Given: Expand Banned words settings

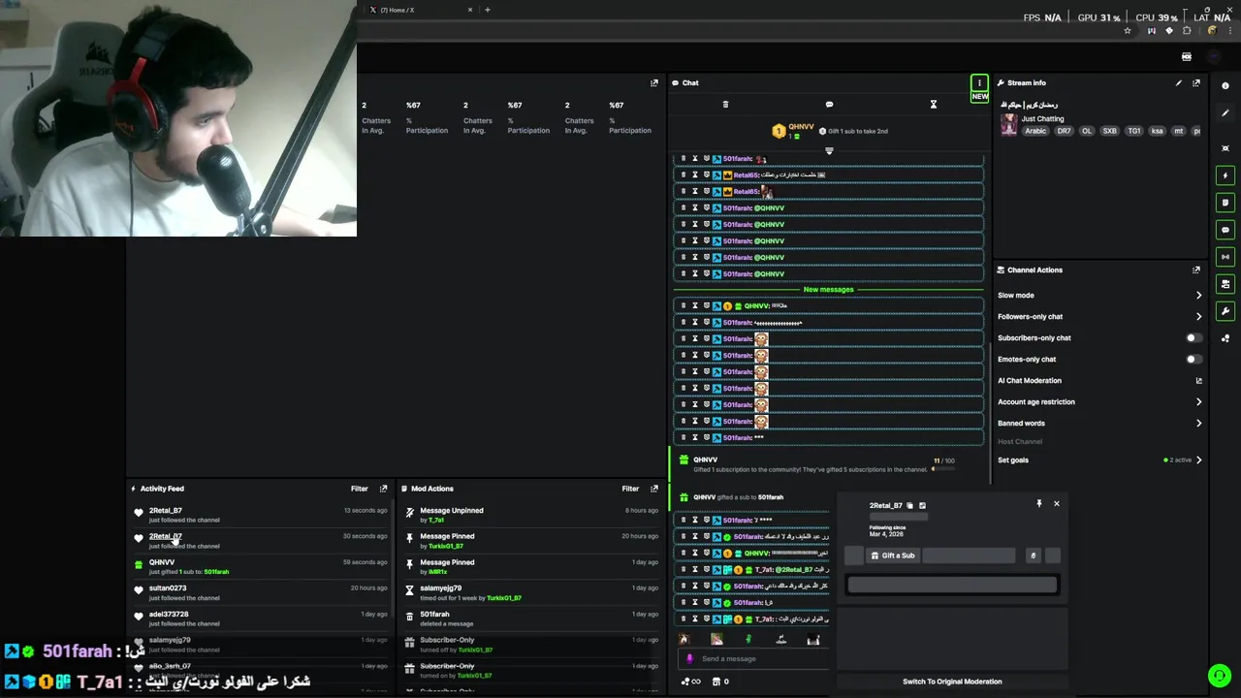Looking at the screenshot, I should tap(1099, 424).
